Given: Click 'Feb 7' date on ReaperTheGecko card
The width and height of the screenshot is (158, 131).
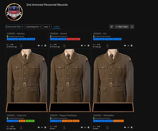Looking at the screenshot, I should (52, 129).
